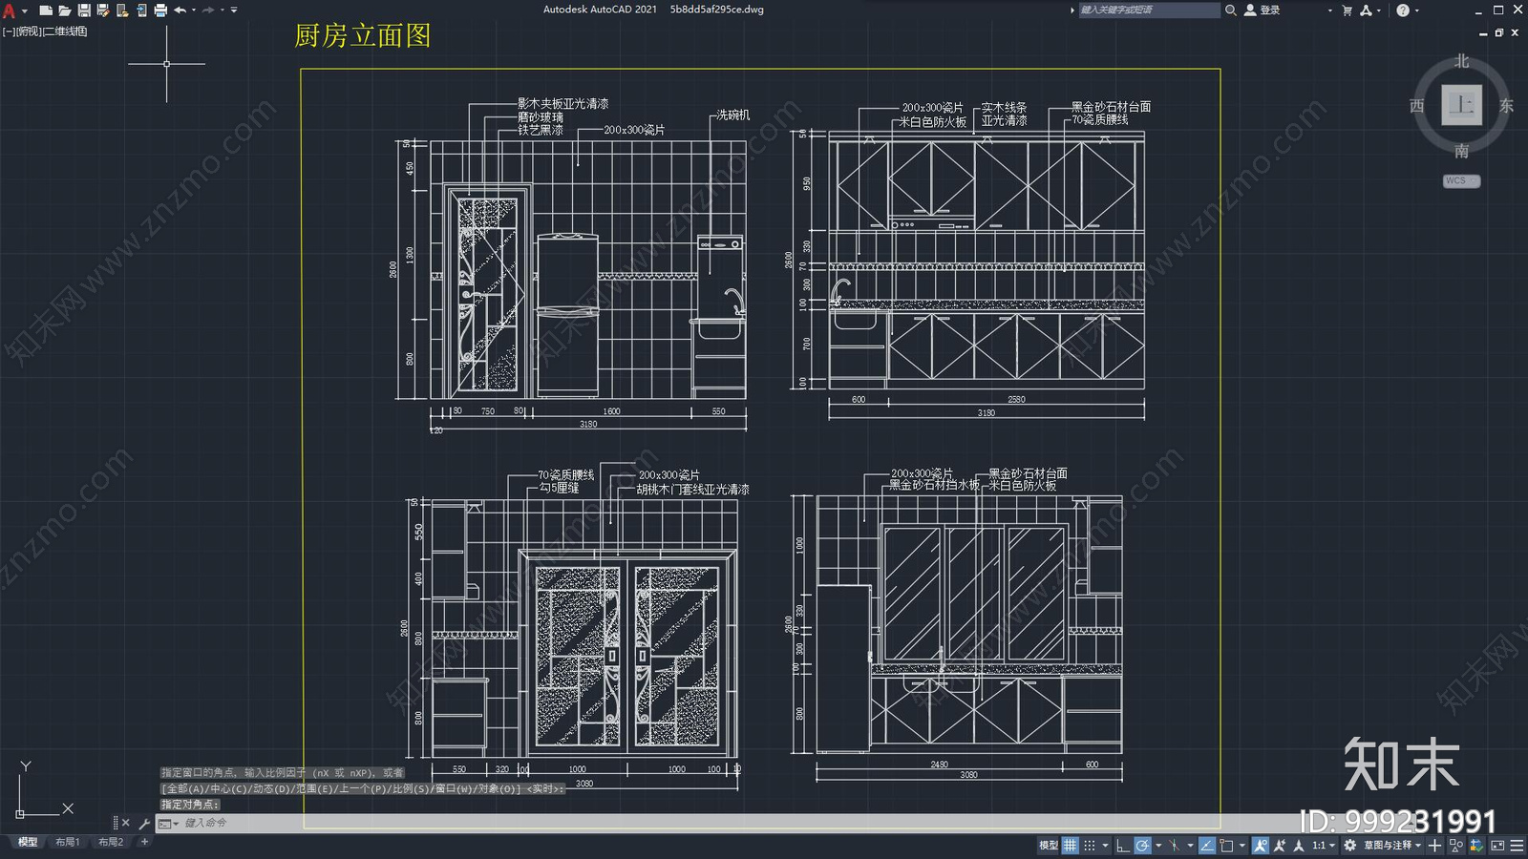This screenshot has width=1528, height=859.
Task: Click the [-] viewport controls label
Action: tap(9, 31)
